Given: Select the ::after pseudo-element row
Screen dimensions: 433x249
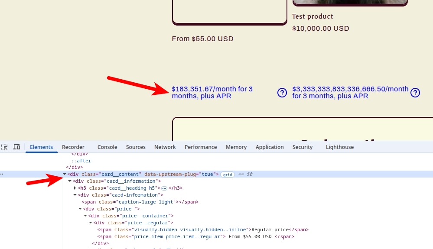Looking at the screenshot, I should tap(81, 161).
